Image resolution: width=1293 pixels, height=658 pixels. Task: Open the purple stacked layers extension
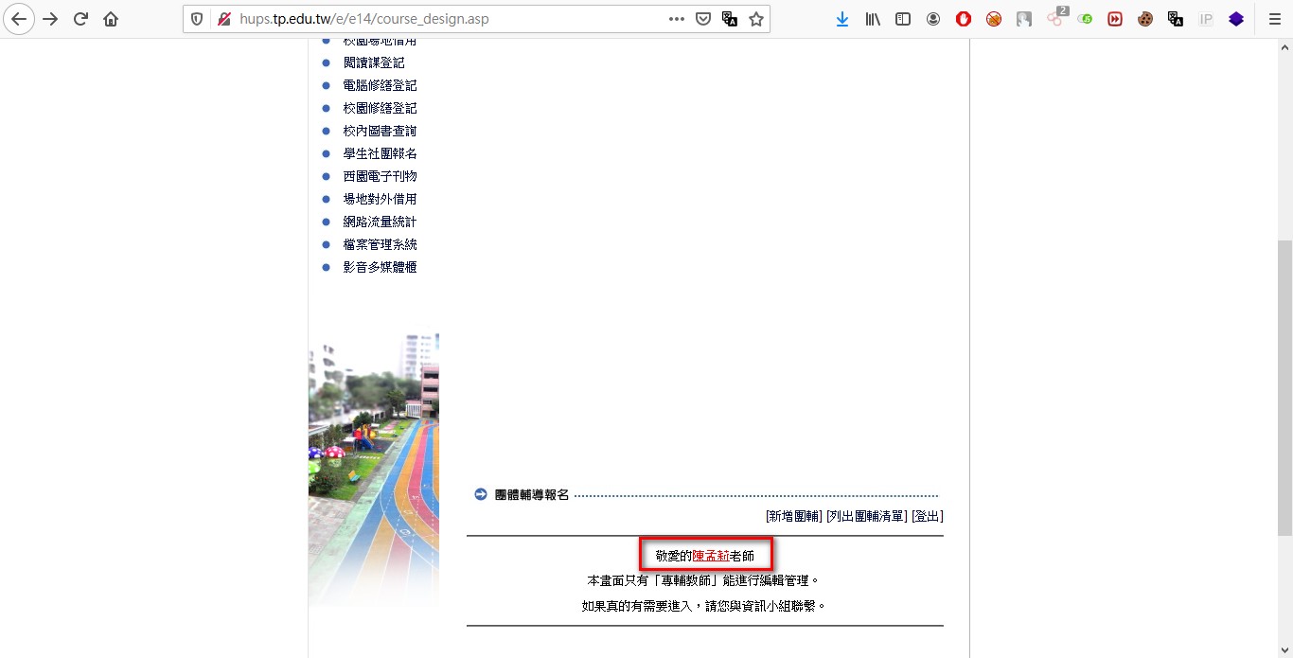(x=1236, y=19)
